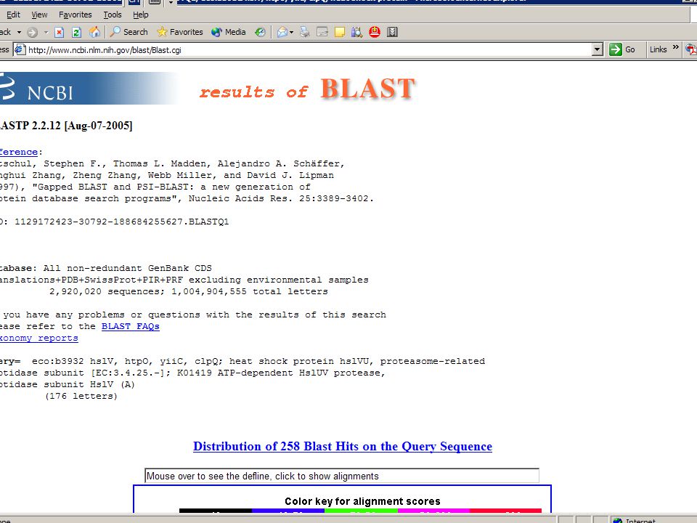Click the 'BLASTP 2.2.12 [Aug-07-2005]' text
Image resolution: width=697 pixels, height=523 pixels.
point(66,126)
